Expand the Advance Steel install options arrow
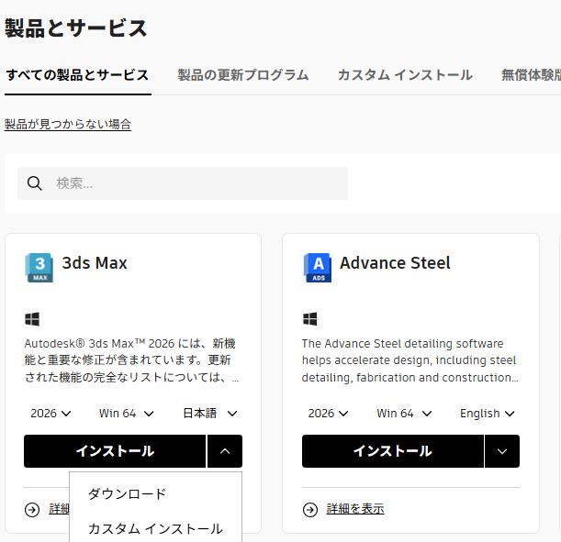561x542 pixels. pyautogui.click(x=502, y=451)
